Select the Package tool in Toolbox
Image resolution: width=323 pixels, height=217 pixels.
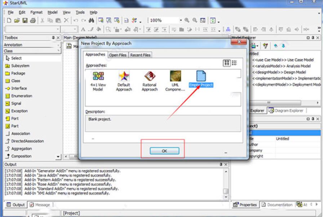15,73
